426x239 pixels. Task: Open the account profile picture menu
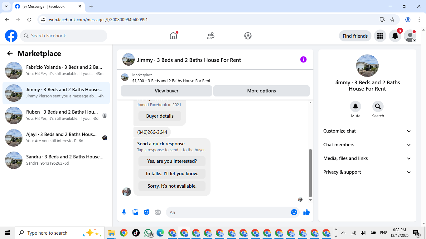point(410,36)
